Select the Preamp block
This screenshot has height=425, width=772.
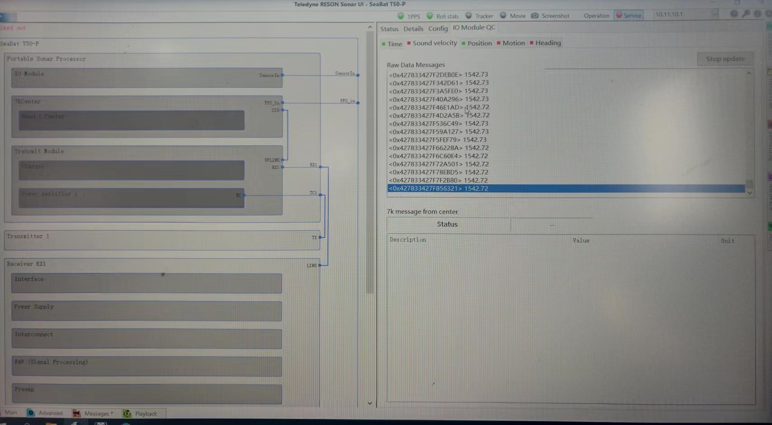point(147,394)
